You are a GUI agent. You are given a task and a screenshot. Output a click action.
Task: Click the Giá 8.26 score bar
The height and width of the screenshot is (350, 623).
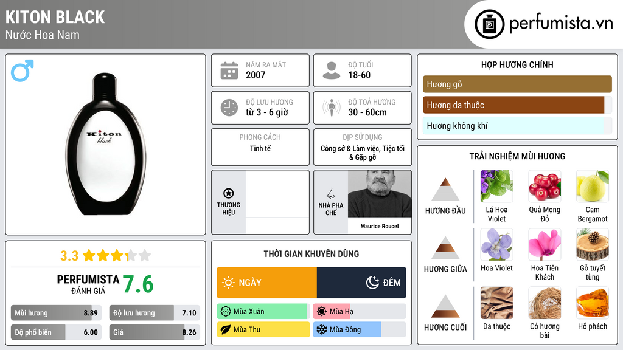click(x=155, y=332)
